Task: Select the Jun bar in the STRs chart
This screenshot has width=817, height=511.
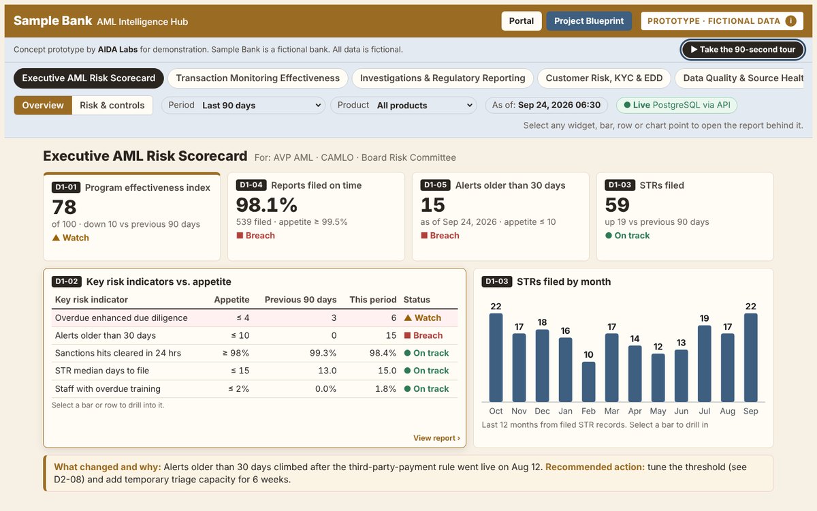Action: tap(681, 376)
